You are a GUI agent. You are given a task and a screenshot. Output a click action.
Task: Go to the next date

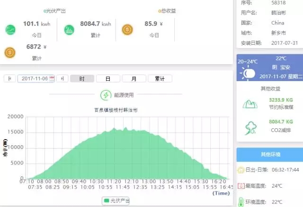point(62,78)
